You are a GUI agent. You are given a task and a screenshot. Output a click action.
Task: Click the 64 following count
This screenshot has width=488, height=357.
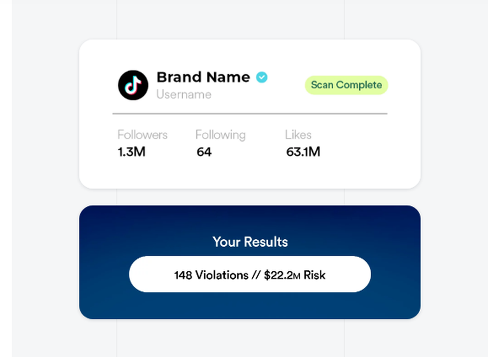click(204, 152)
